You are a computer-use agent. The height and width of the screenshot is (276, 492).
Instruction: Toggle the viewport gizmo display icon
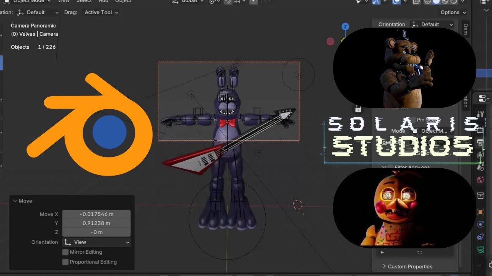pyautogui.click(x=376, y=2)
